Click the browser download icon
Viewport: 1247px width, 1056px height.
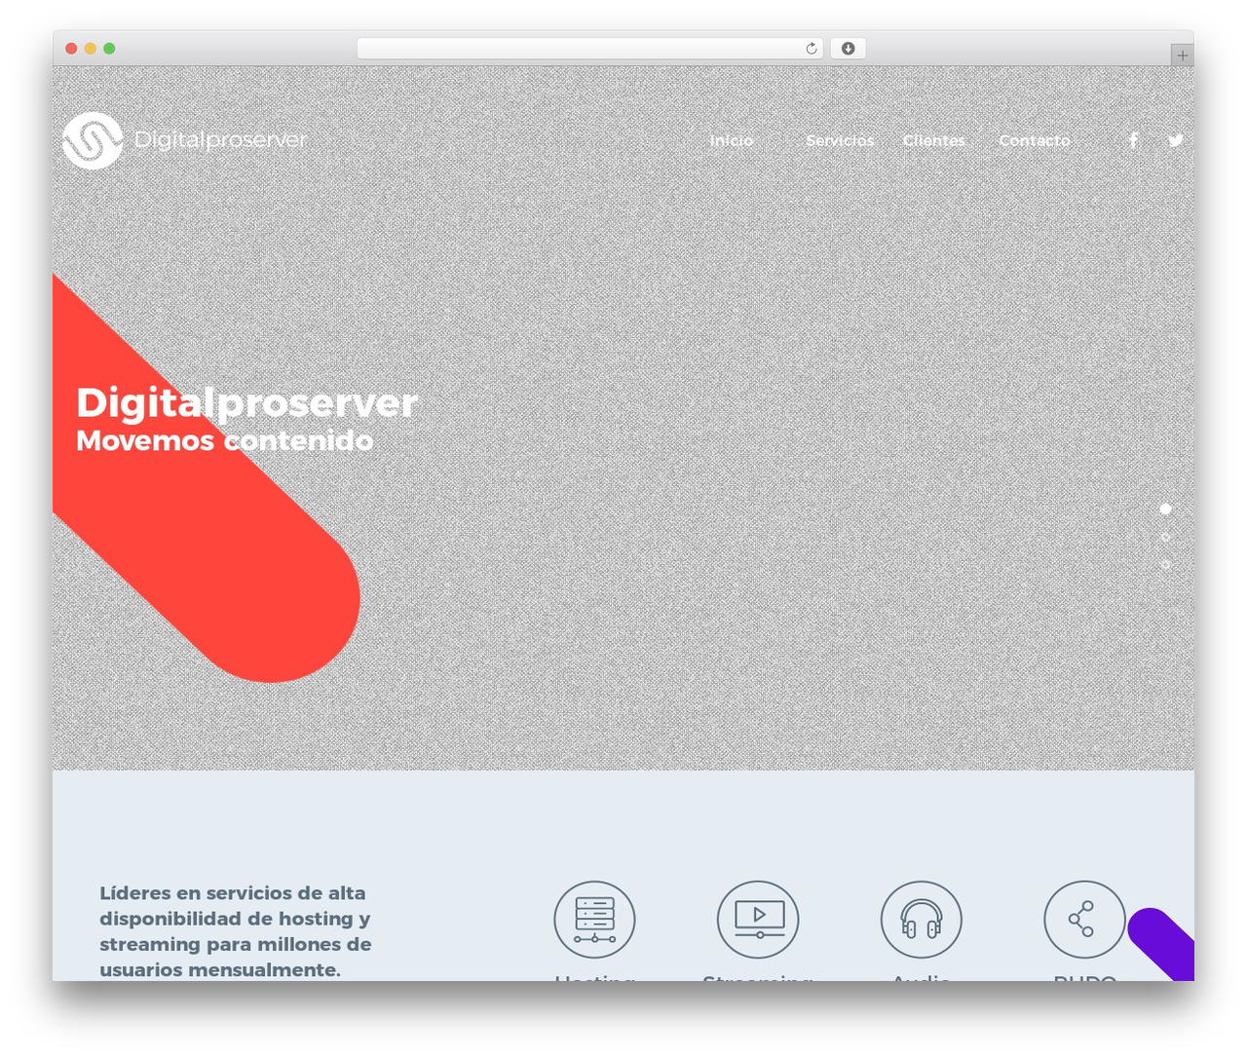(848, 49)
